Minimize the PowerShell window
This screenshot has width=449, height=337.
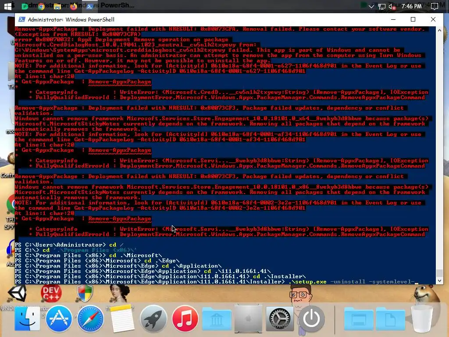pyautogui.click(x=393, y=19)
